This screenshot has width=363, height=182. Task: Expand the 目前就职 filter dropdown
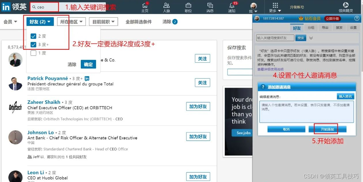(x=103, y=22)
